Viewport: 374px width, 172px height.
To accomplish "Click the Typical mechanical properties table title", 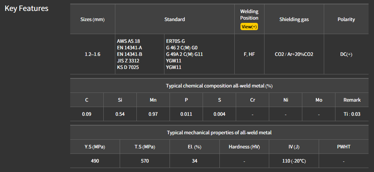I will (x=219, y=132).
